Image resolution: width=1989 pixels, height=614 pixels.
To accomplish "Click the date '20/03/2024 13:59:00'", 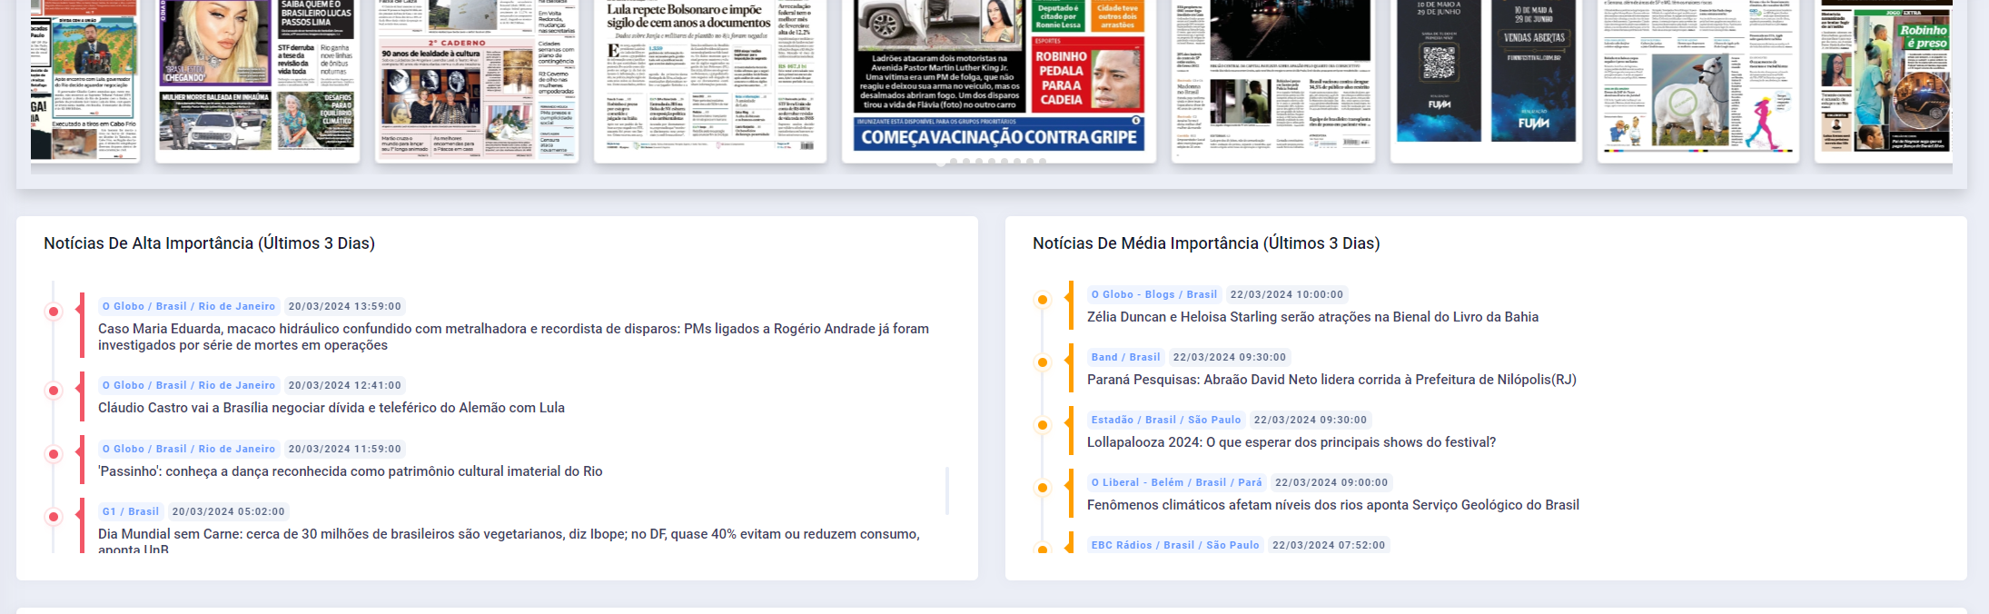I will [345, 306].
